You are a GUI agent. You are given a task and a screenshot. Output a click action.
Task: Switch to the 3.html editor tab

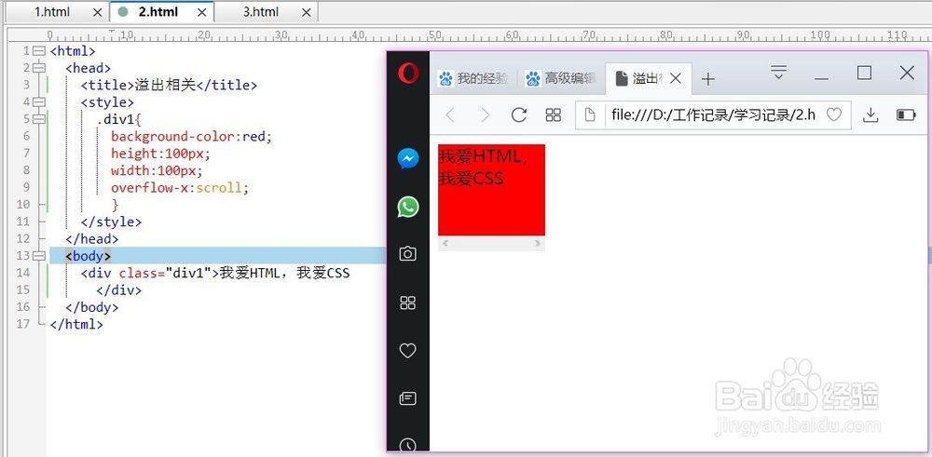pyautogui.click(x=262, y=12)
